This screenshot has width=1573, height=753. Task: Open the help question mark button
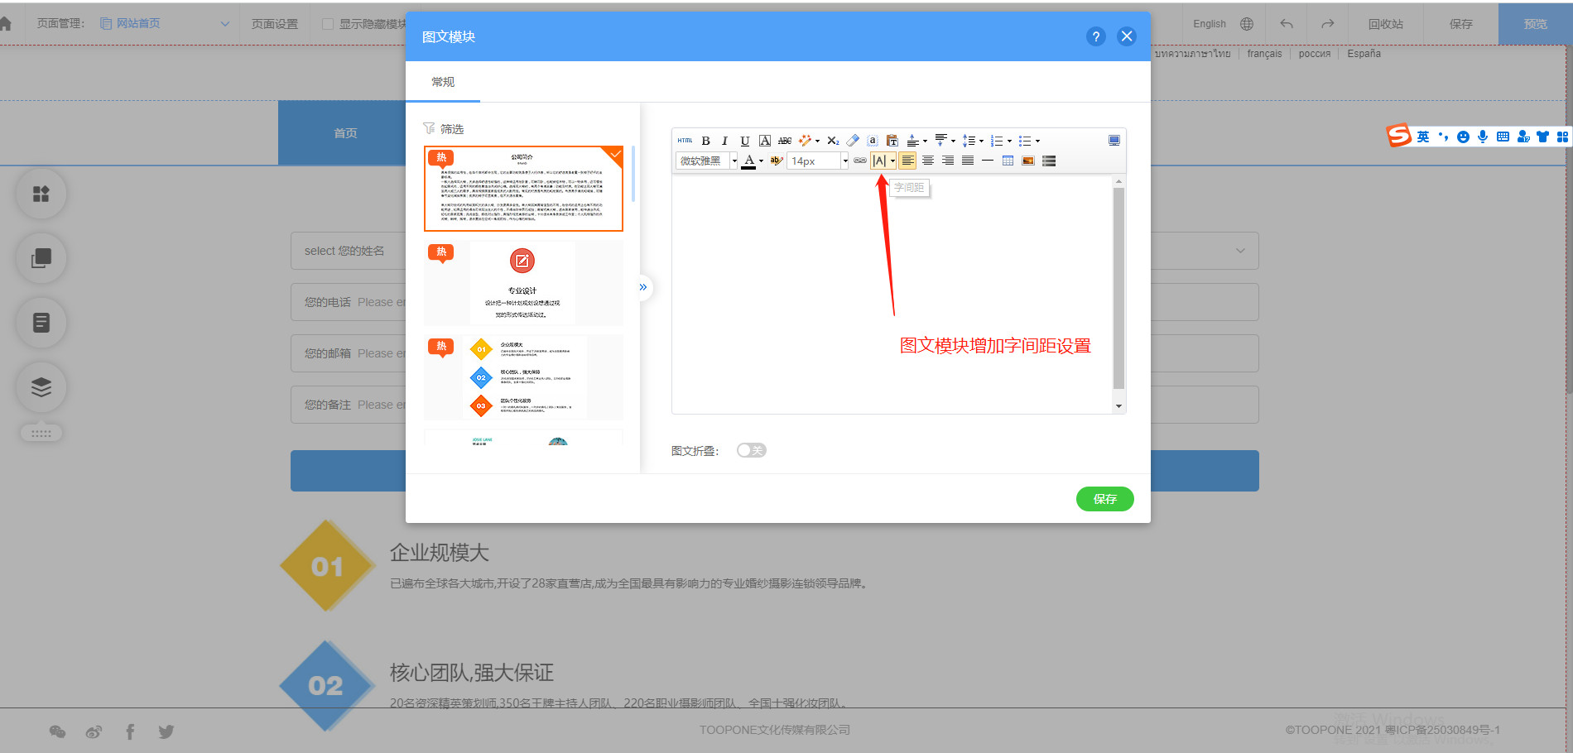coord(1095,36)
